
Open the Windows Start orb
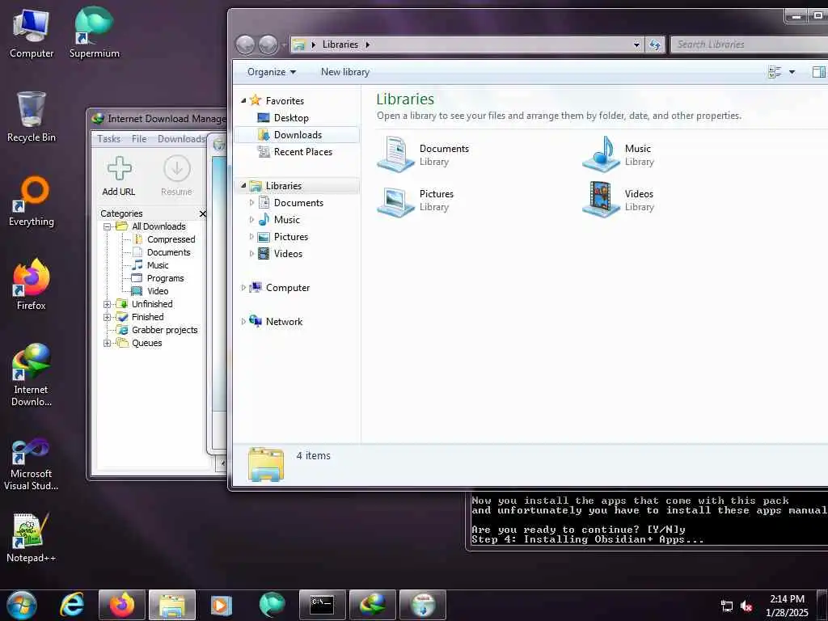[x=22, y=605]
